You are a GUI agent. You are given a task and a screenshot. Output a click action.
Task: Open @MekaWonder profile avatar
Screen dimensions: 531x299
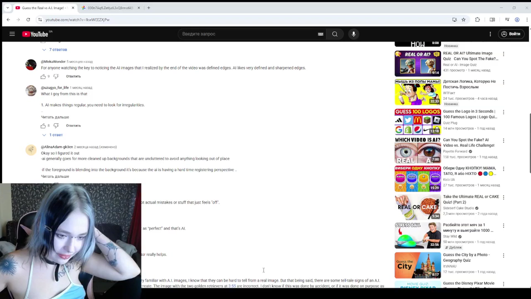point(31,65)
